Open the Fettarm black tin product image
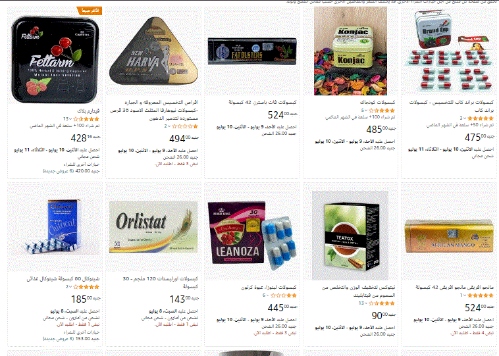This screenshot has height=356, width=499. click(x=55, y=59)
